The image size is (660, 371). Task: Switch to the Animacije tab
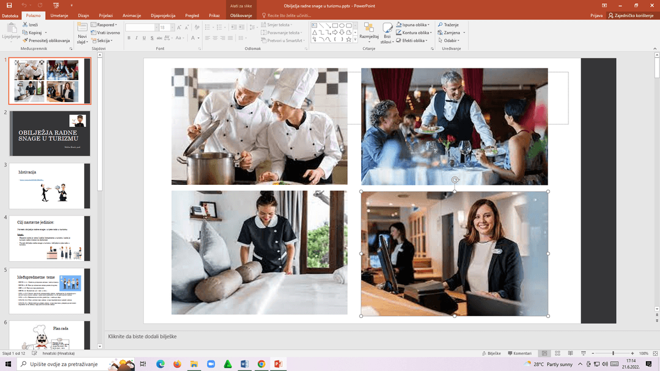coord(131,15)
